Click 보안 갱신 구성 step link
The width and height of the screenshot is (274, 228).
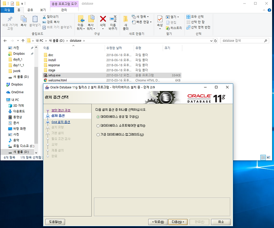(61, 110)
